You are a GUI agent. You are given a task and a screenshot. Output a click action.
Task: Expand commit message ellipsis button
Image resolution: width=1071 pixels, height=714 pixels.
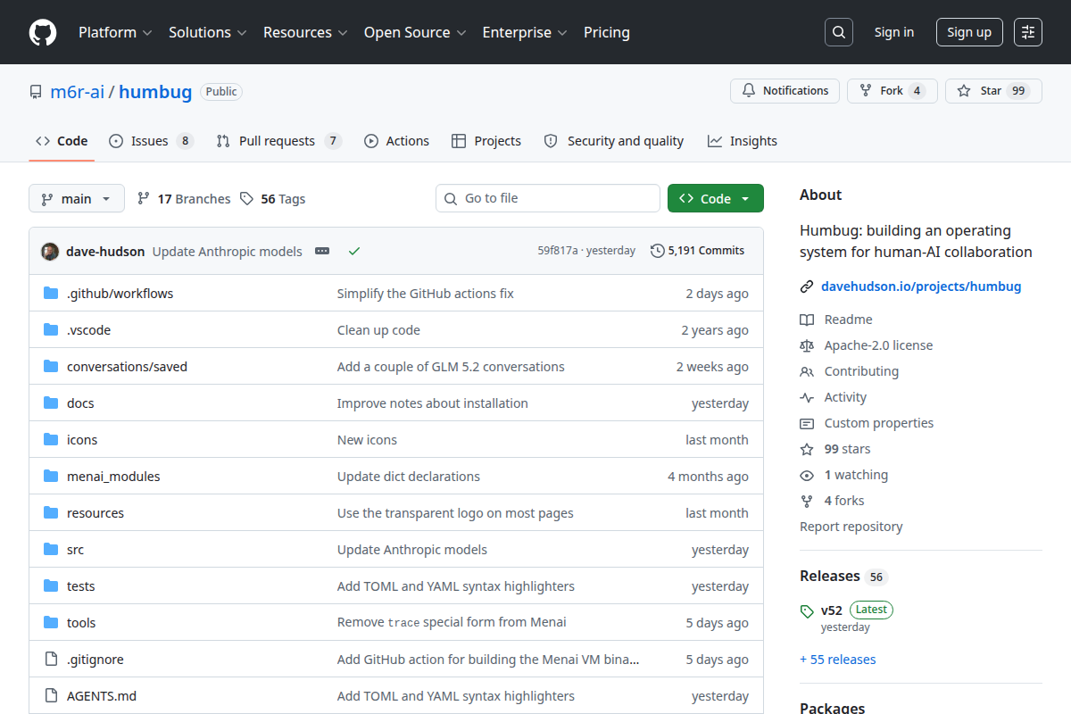(x=322, y=251)
